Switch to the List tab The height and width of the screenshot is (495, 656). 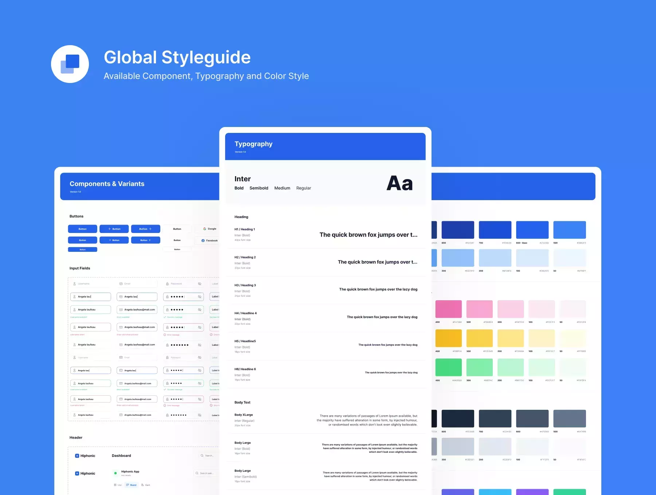click(118, 485)
